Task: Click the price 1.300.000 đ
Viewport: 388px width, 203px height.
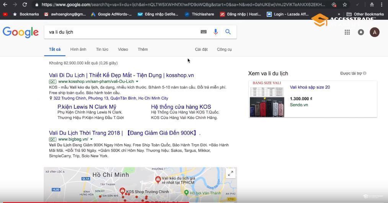Action: 301,99
